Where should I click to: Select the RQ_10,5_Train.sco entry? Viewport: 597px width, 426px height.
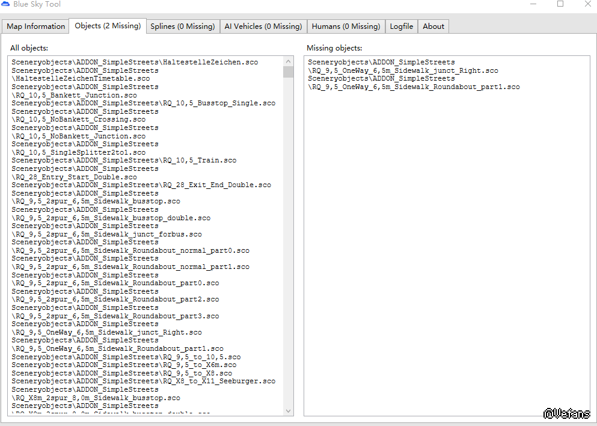point(124,161)
